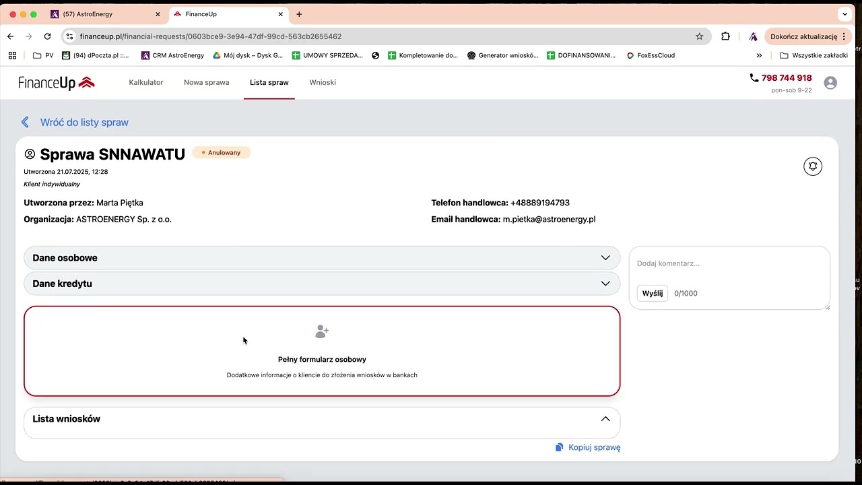Click the browser forward button
The image size is (862, 485).
[x=29, y=36]
